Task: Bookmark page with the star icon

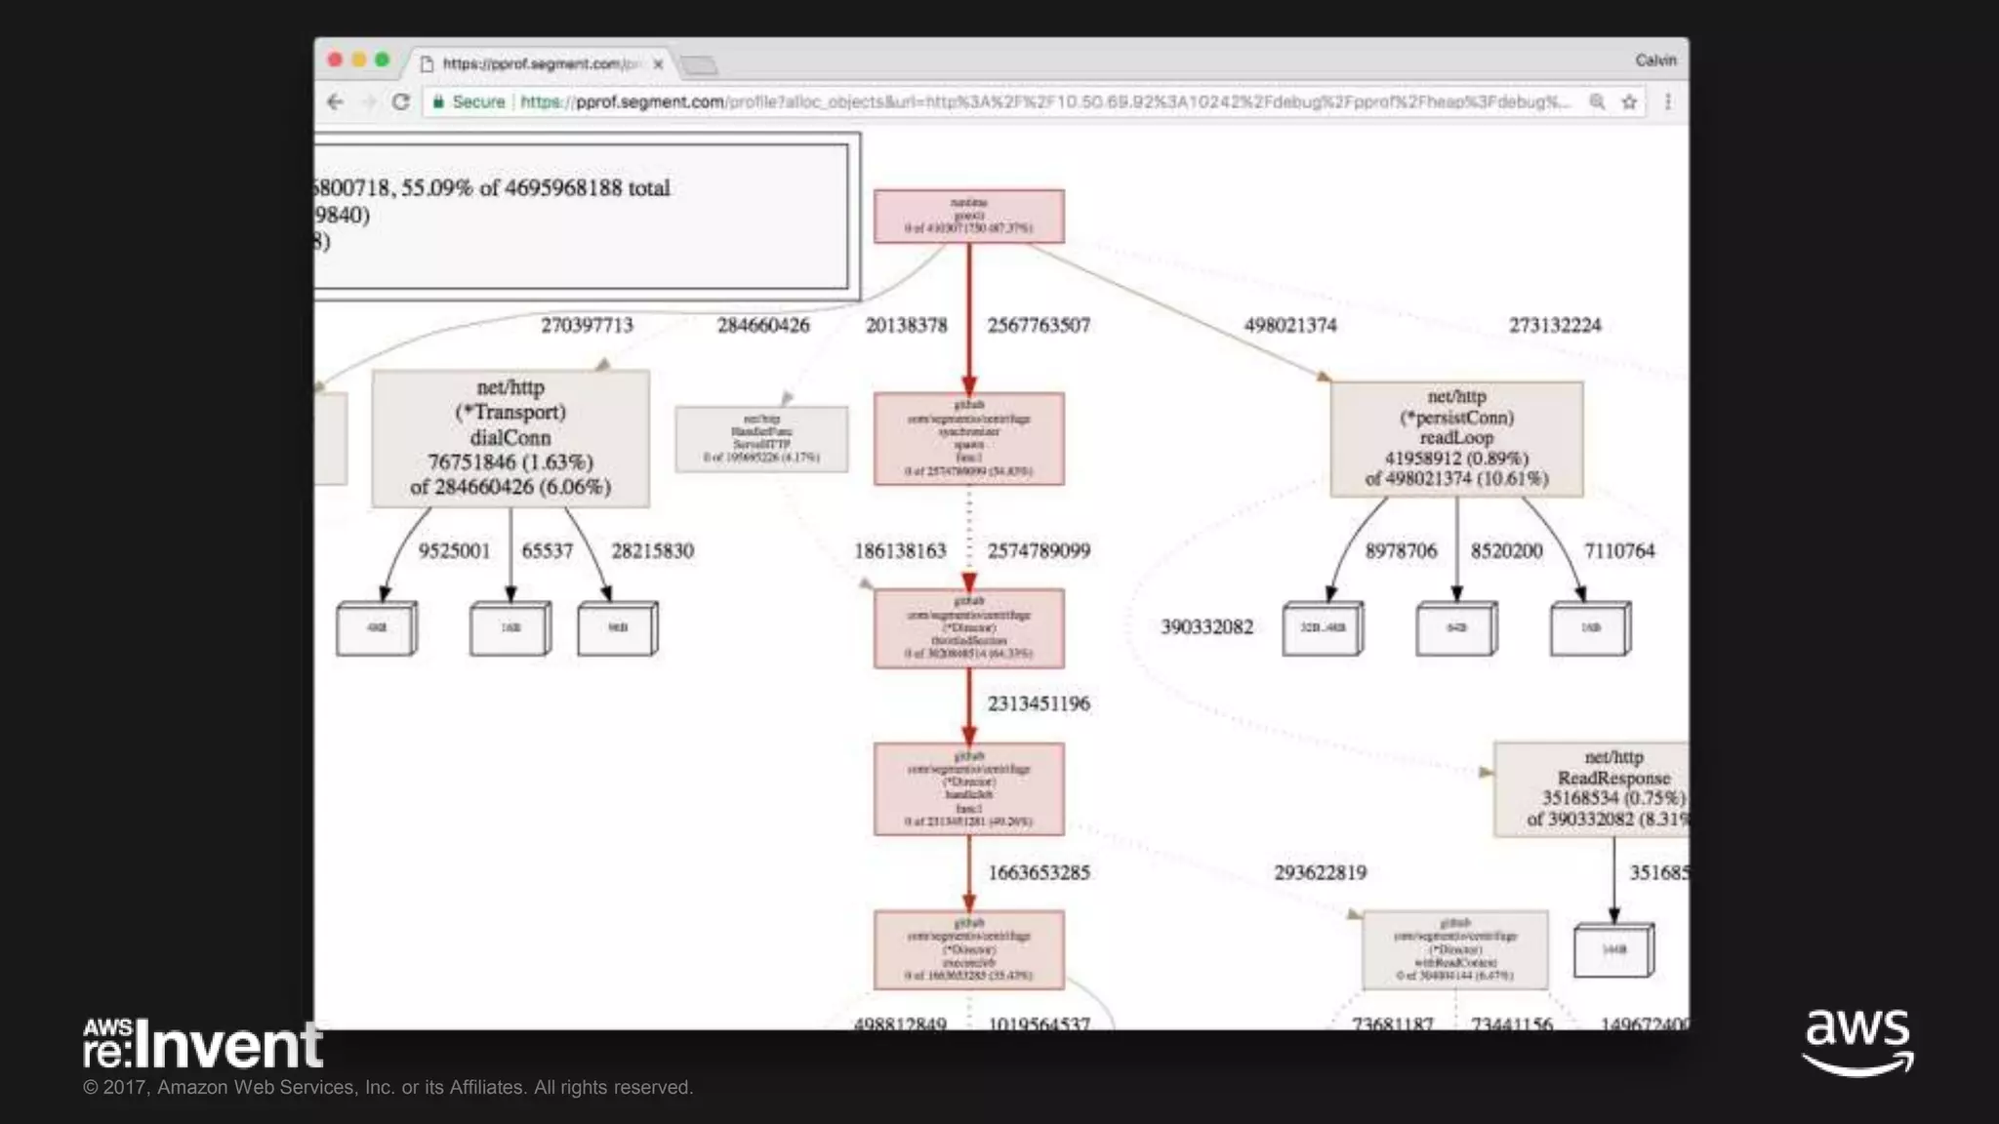Action: point(1629,102)
